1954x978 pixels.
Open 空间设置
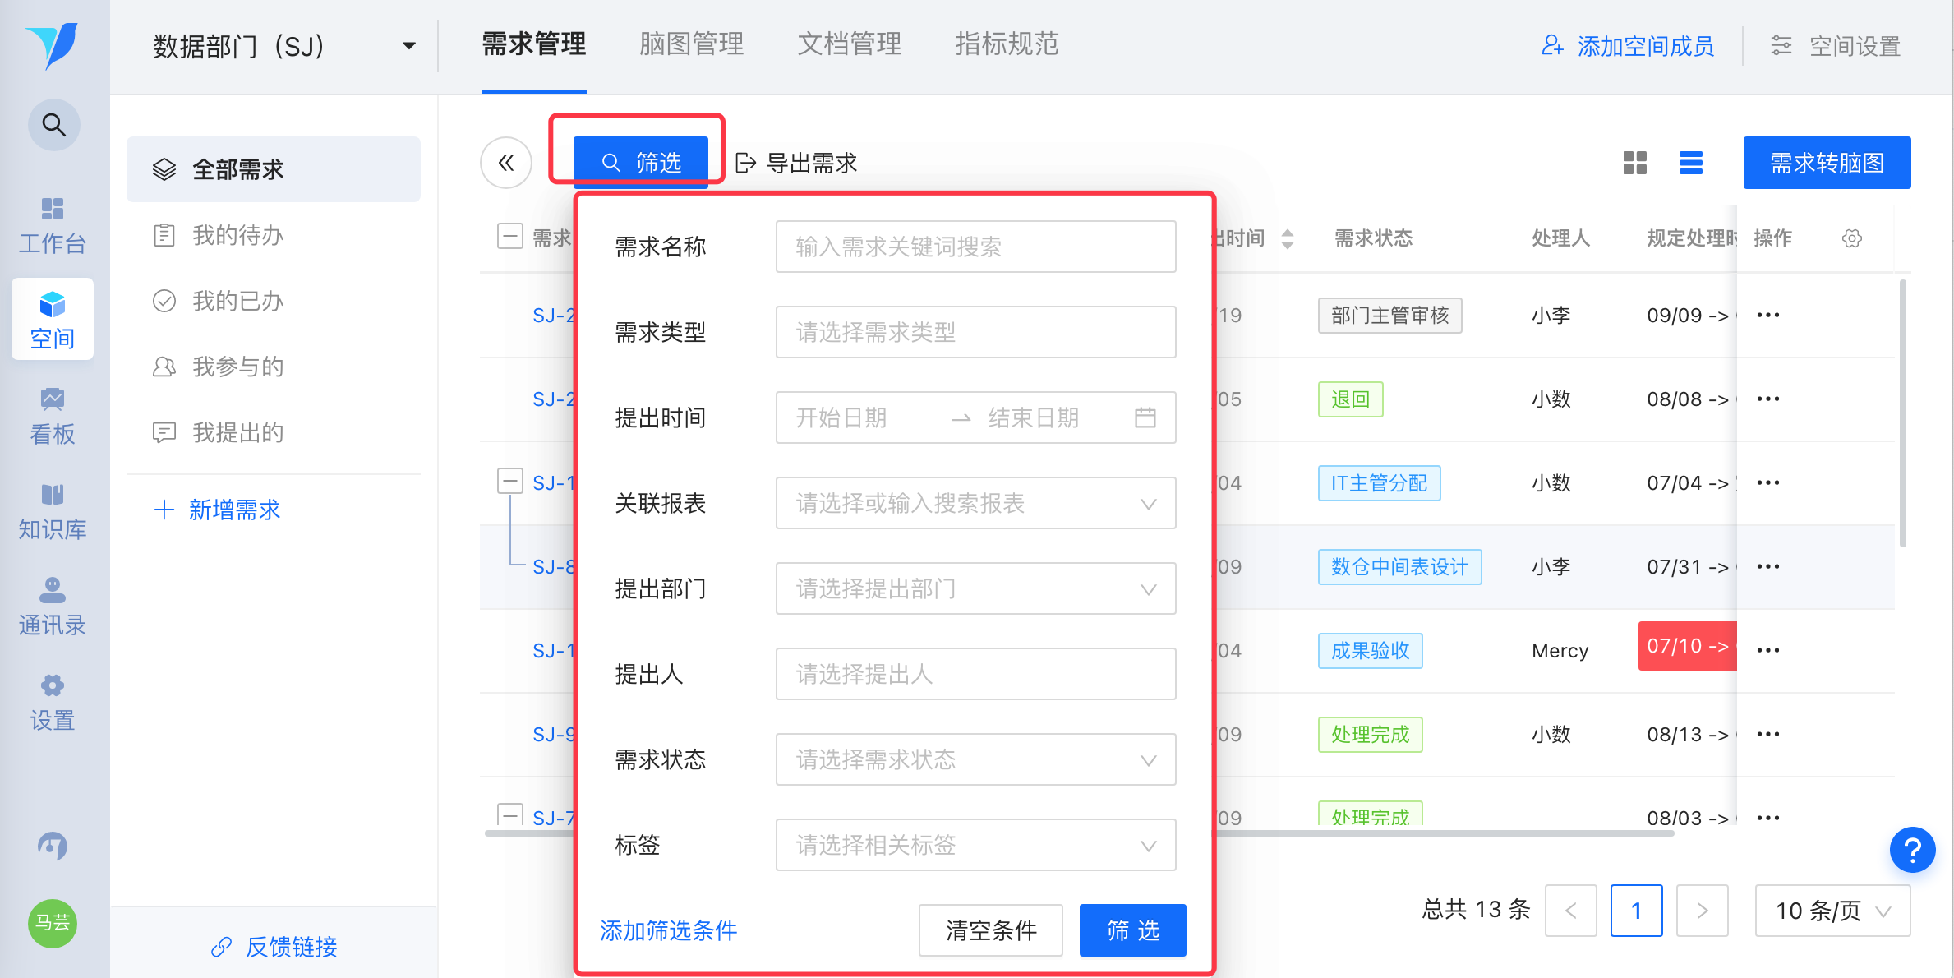coord(1835,46)
